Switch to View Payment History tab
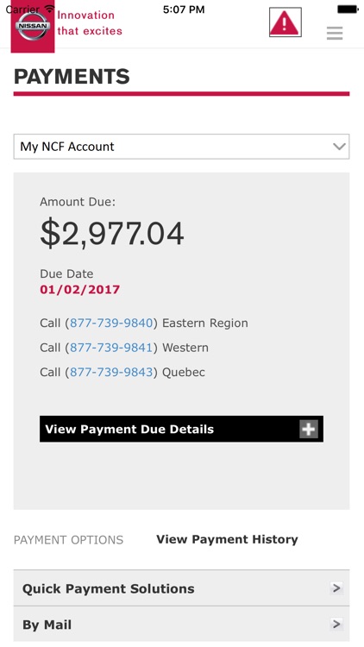The width and height of the screenshot is (364, 647). point(227,539)
